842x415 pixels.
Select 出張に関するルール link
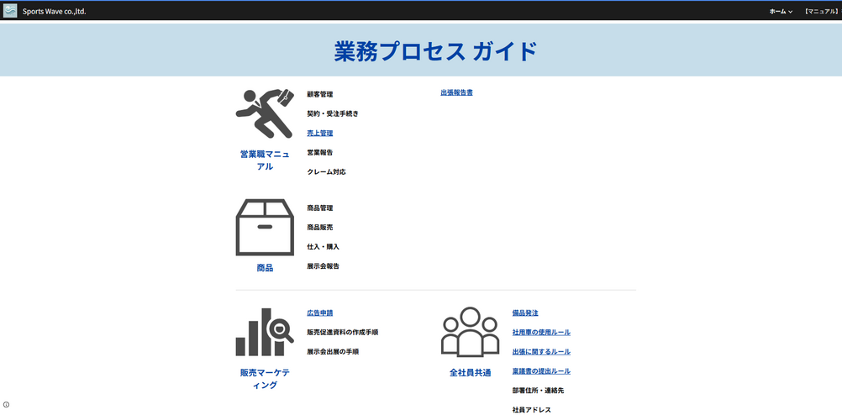point(541,351)
